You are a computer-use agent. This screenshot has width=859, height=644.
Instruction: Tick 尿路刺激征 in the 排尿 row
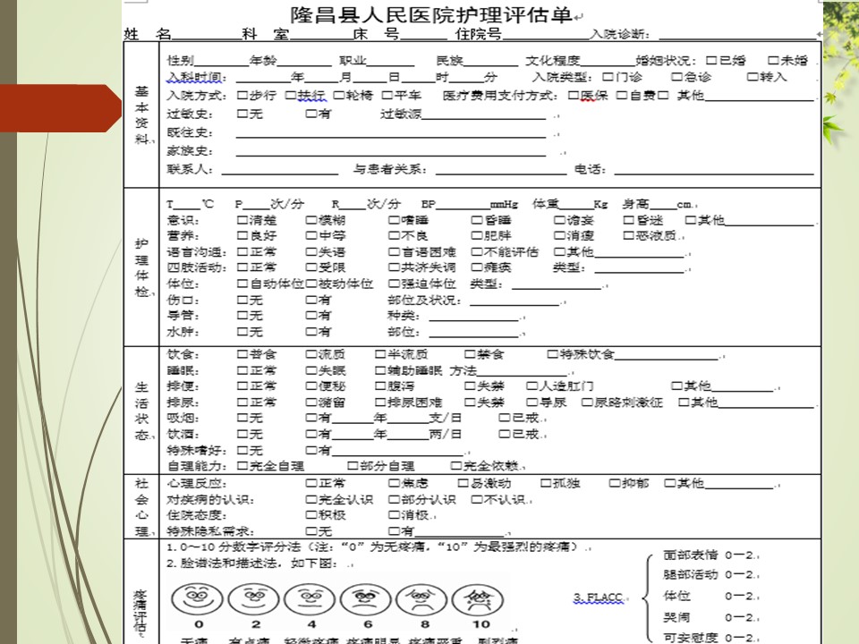[x=587, y=402]
